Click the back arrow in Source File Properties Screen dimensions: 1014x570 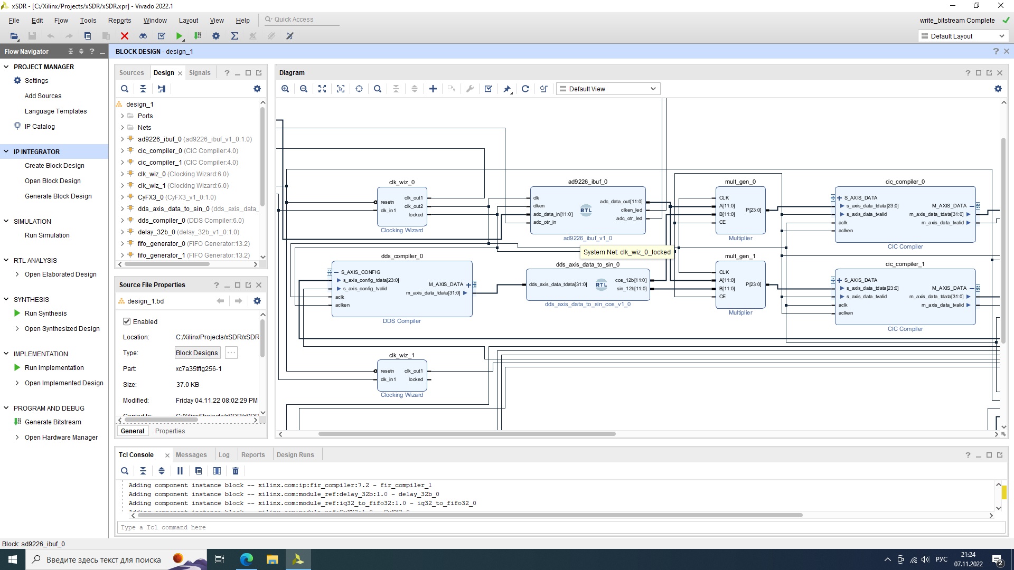pyautogui.click(x=220, y=301)
